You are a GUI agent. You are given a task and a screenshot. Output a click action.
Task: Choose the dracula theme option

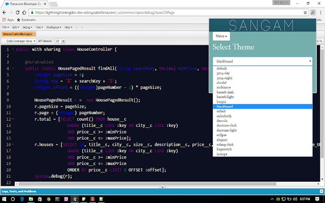pyautogui.click(x=263, y=121)
